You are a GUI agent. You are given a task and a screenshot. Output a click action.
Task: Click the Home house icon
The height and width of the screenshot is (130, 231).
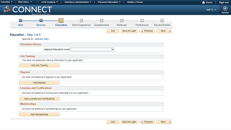coord(204,3)
